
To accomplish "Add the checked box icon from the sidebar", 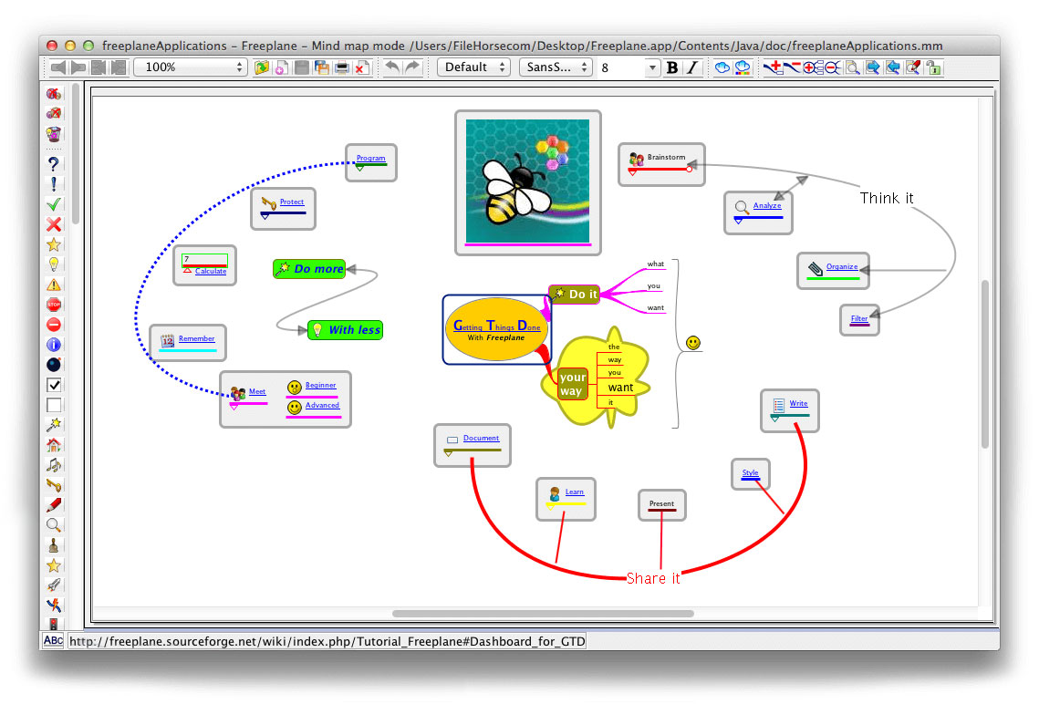I will pyautogui.click(x=54, y=385).
